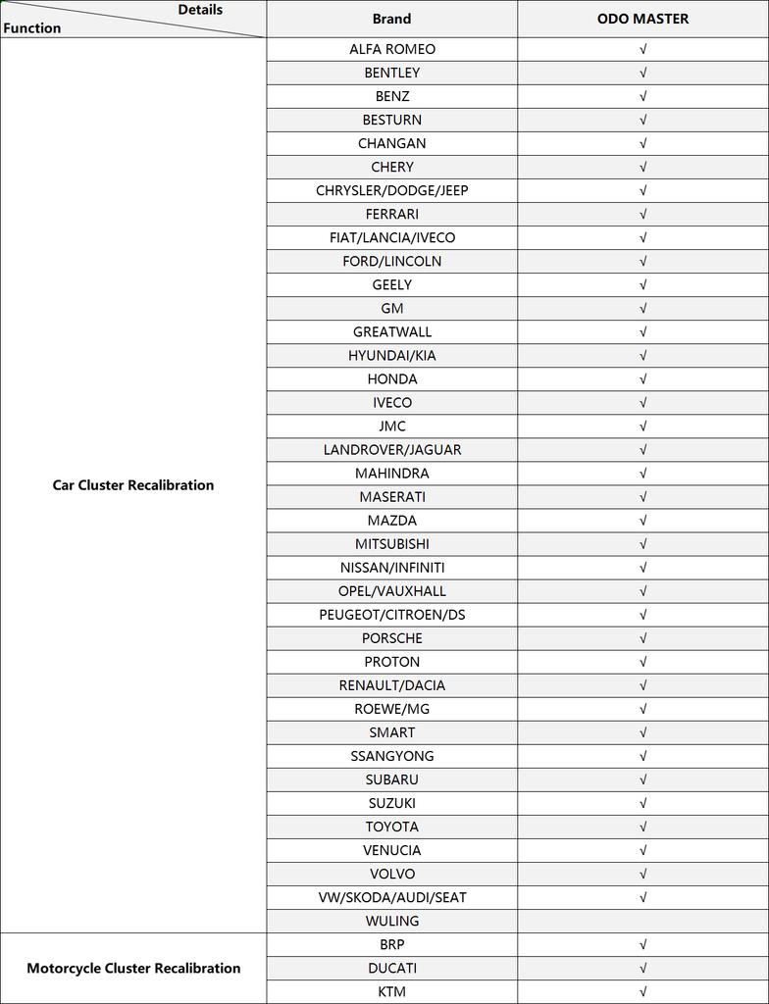
Task: Click the LANDROVER/JAGUAR brand text
Action: coord(392,450)
